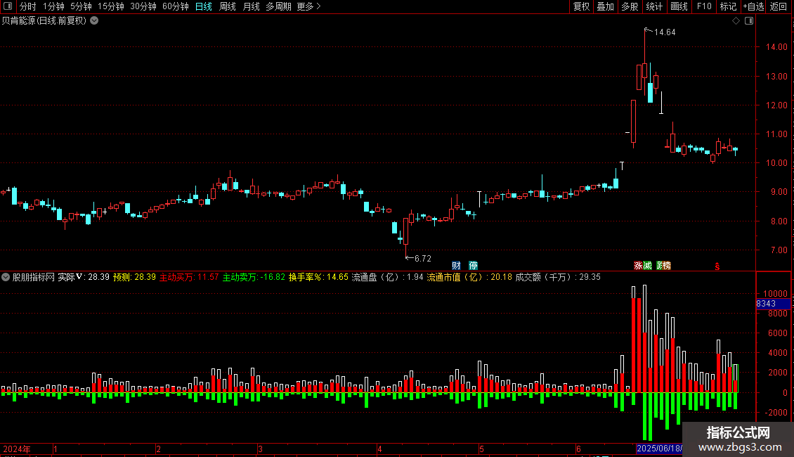This screenshot has height=457, width=794.
Task: Open the indicator dropdown beside 股朋指标网
Action: [x=6, y=277]
